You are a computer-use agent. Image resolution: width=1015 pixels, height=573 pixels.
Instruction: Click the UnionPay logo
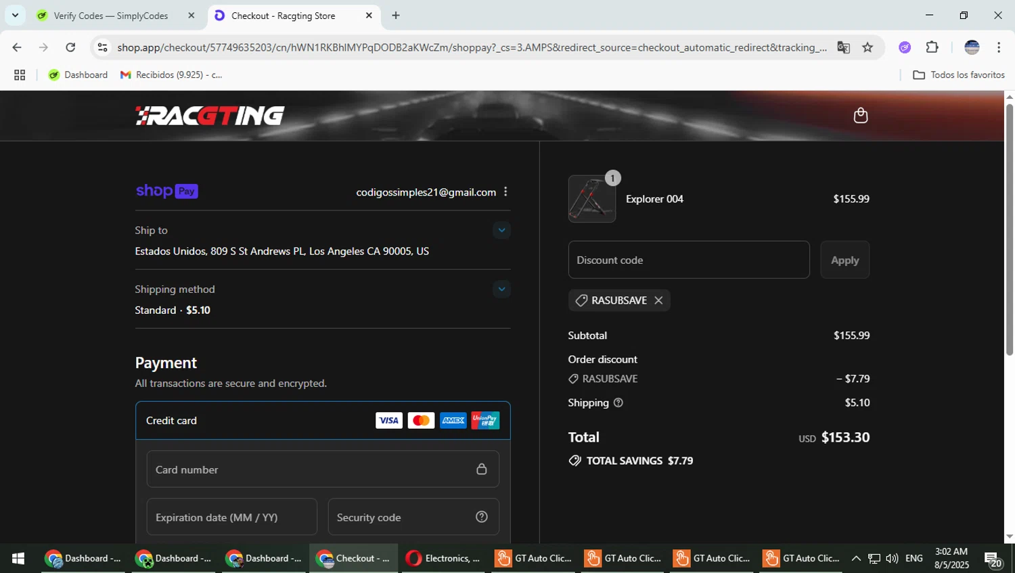tap(485, 420)
